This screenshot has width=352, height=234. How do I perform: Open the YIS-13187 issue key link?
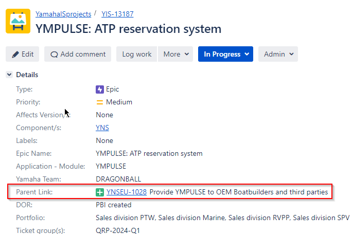point(117,14)
